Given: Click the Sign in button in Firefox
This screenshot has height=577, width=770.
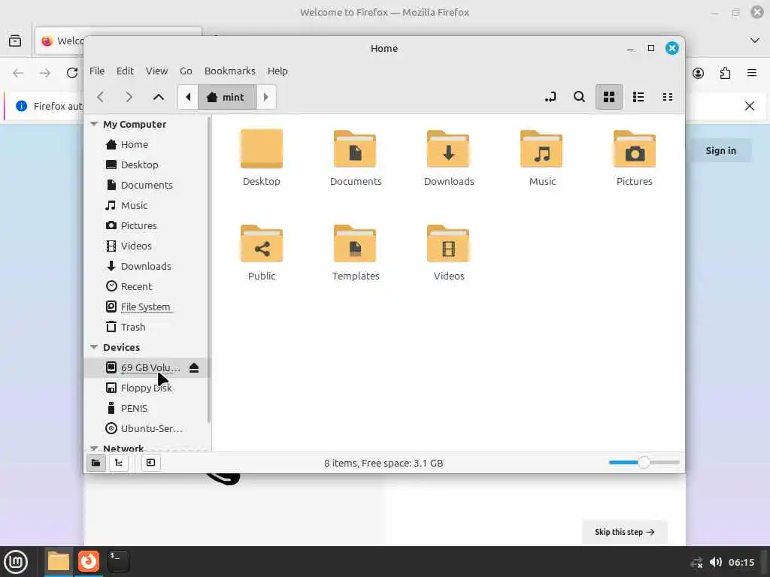Looking at the screenshot, I should 721,150.
